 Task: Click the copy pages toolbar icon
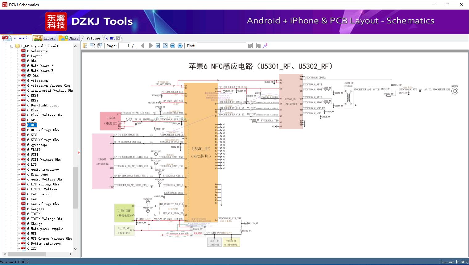click(x=85, y=46)
